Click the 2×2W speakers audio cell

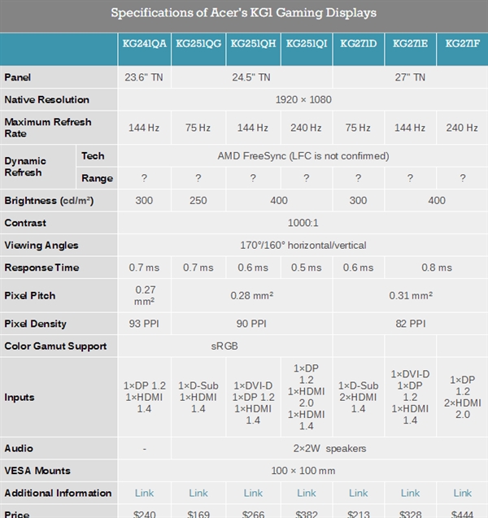(x=329, y=448)
